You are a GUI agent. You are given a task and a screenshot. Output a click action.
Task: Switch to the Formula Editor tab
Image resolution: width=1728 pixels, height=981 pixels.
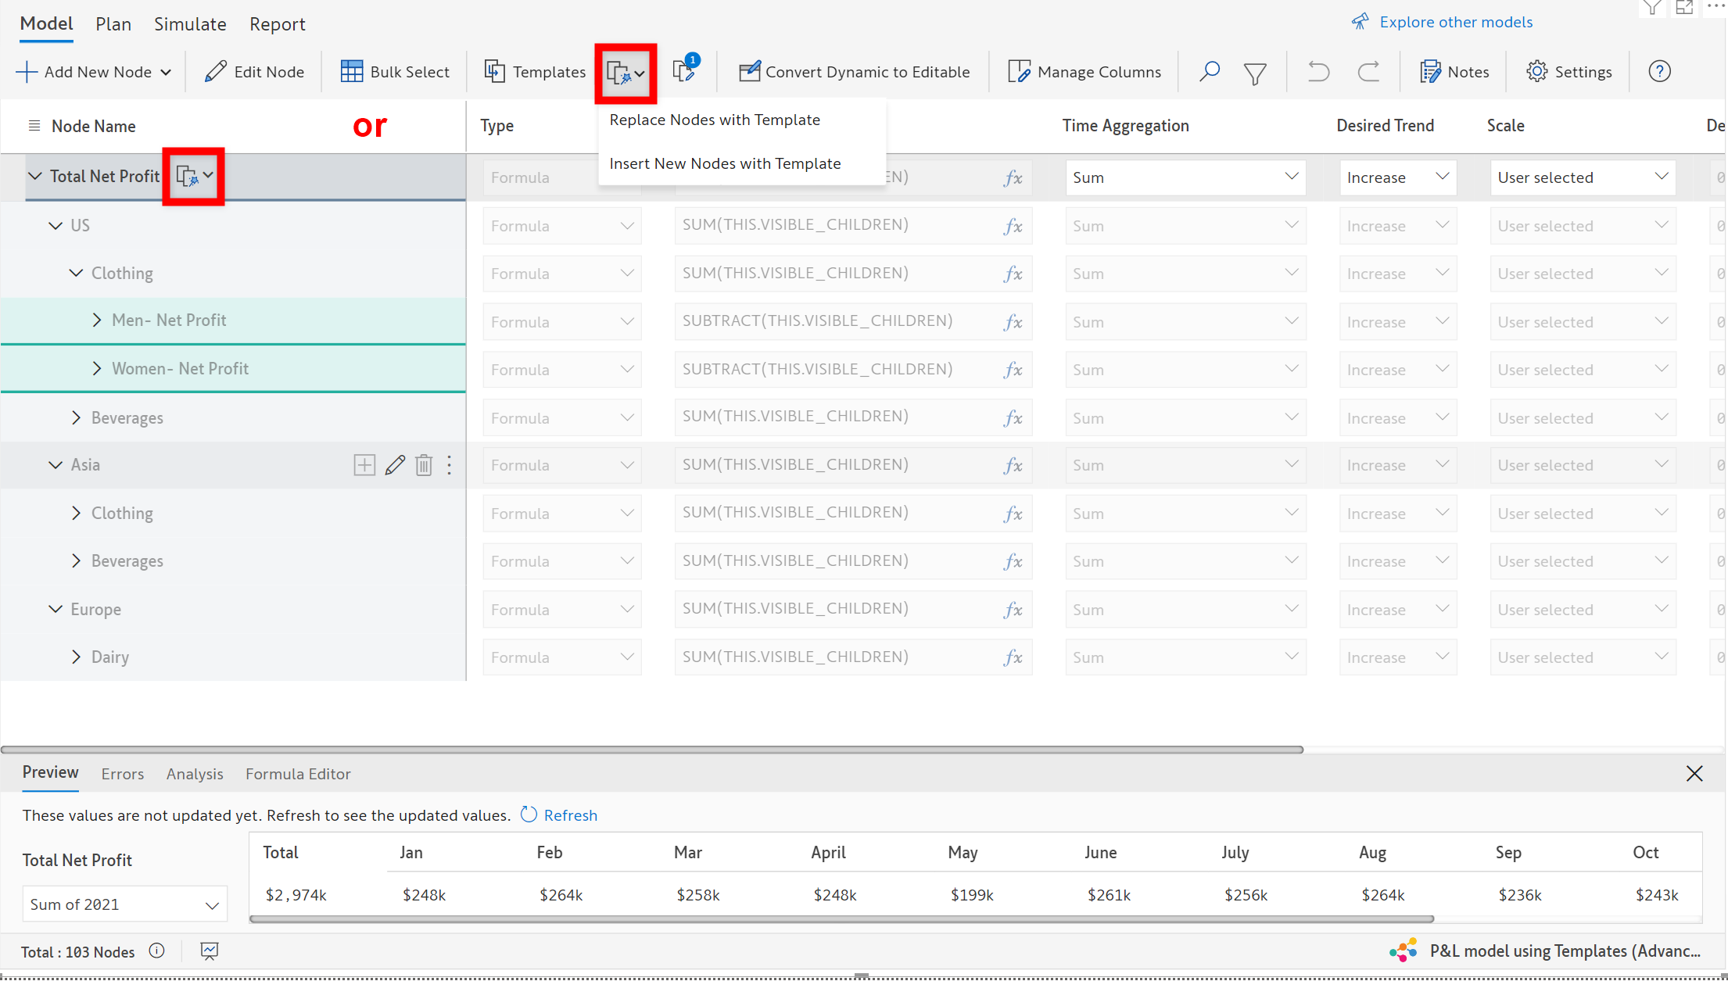pyautogui.click(x=298, y=774)
